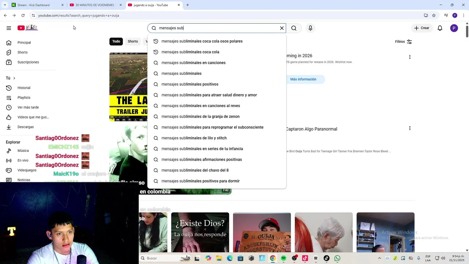Open the Ouija board short thumbnail

coord(262,232)
